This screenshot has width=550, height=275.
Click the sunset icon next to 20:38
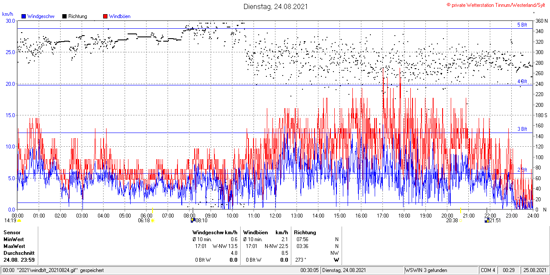click(x=461, y=221)
